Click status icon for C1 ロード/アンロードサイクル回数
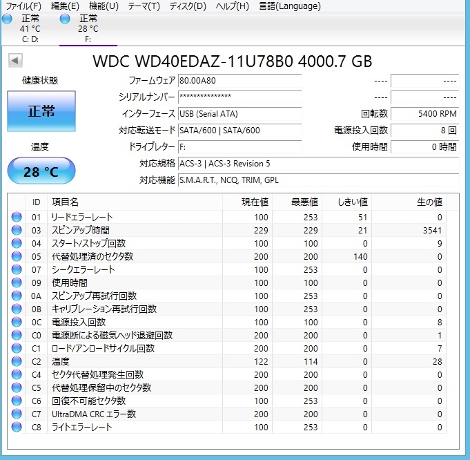The height and width of the screenshot is (460, 470). 17,348
